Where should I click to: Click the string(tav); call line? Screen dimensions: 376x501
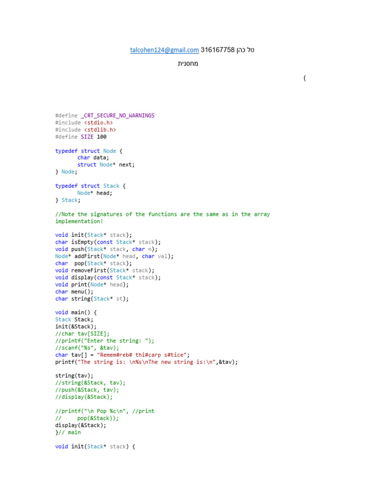(74, 376)
